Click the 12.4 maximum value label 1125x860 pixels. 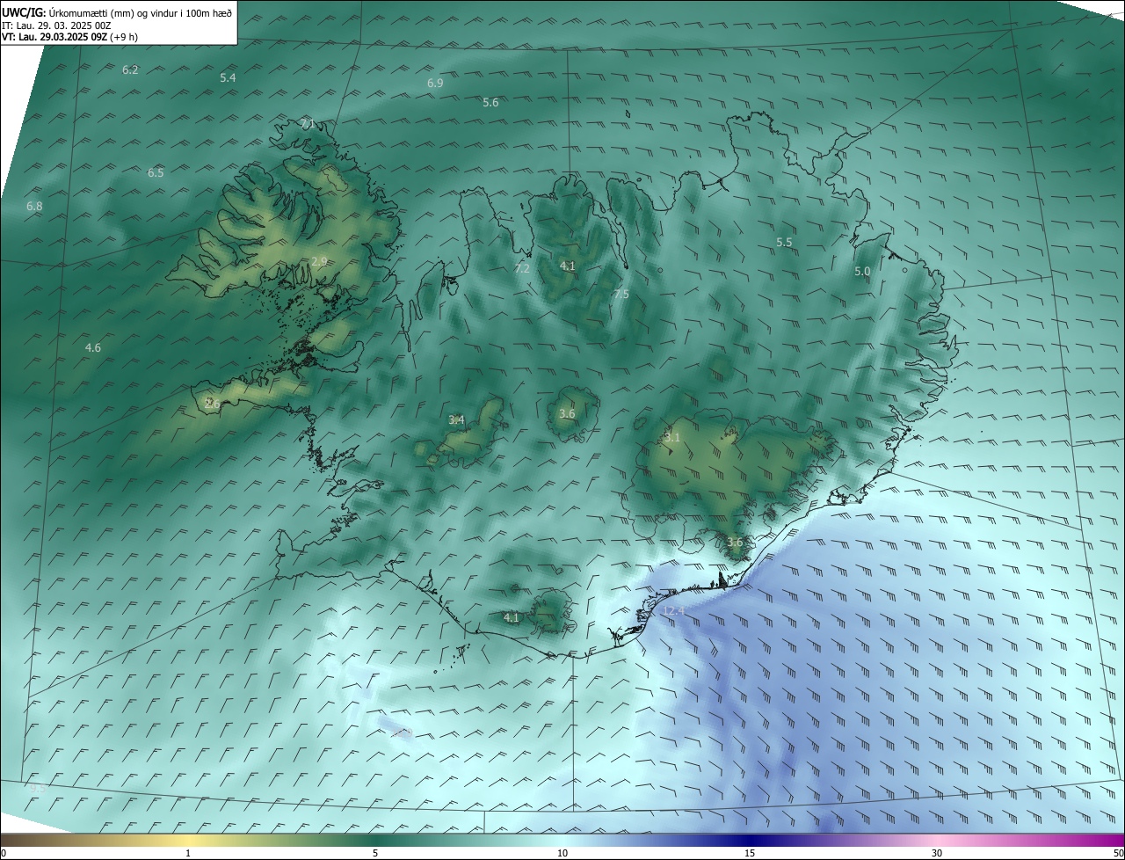click(673, 610)
